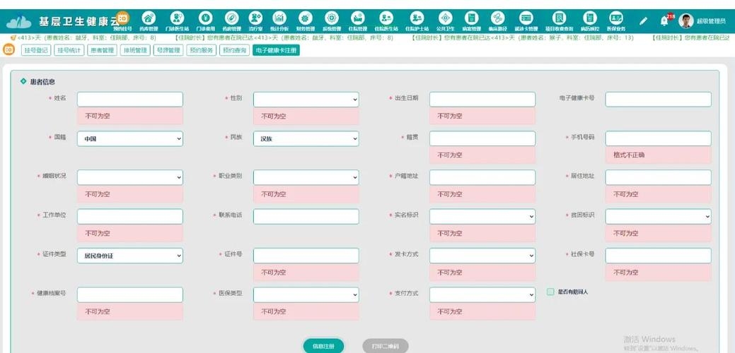This screenshot has height=353, width=735.
Task: Expand the 医保类型 dropdown
Action: [x=306, y=295]
